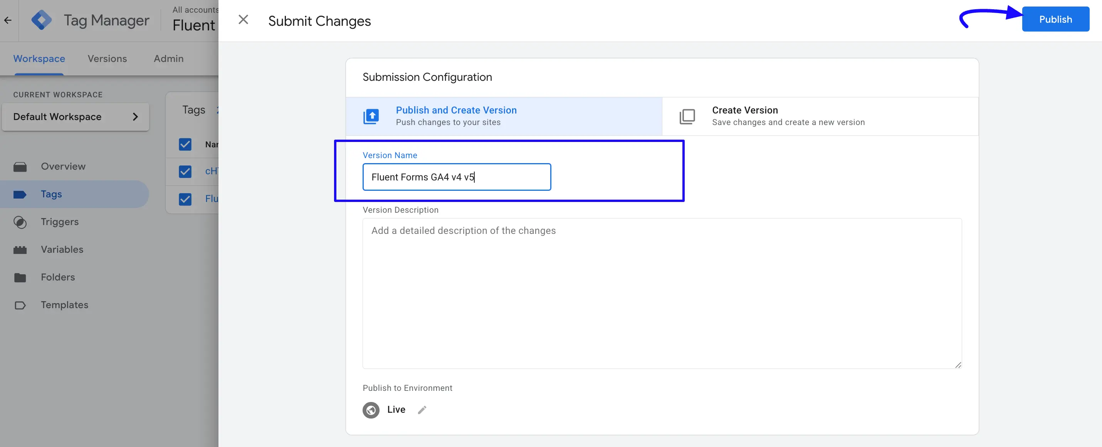The height and width of the screenshot is (447, 1102).
Task: Click the Variables brick icon
Action: (20, 250)
